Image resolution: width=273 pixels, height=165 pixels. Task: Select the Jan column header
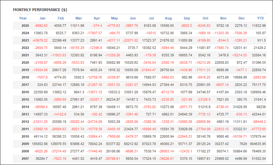point(42,18)
